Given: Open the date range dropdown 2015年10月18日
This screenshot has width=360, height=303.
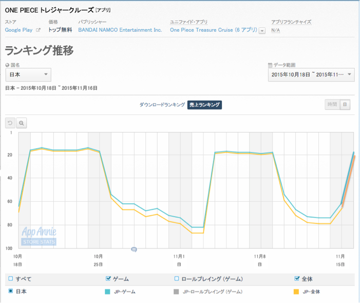Looking at the screenshot, I should coord(311,74).
